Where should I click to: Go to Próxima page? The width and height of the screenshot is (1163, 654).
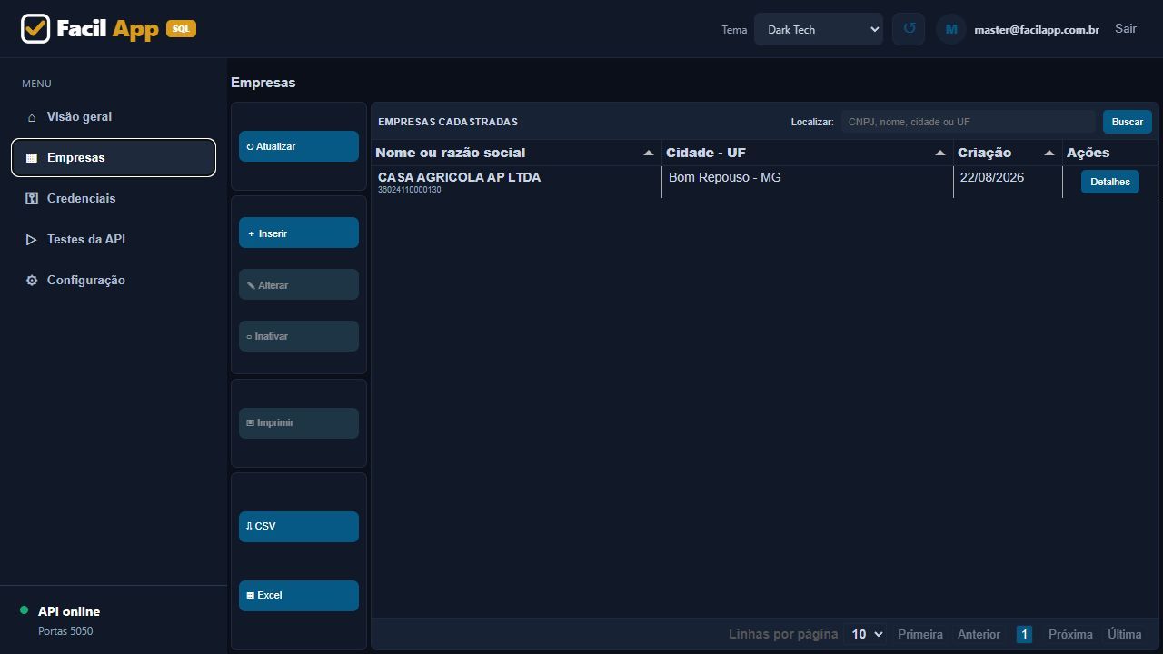tap(1070, 634)
